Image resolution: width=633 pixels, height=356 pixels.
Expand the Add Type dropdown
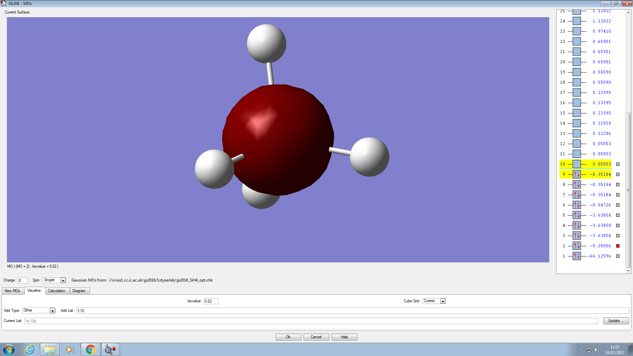click(52, 311)
